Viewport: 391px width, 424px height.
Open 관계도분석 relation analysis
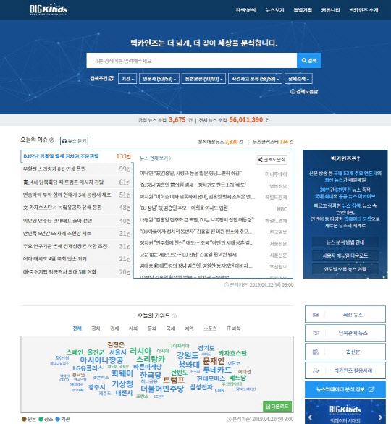pos(272,159)
